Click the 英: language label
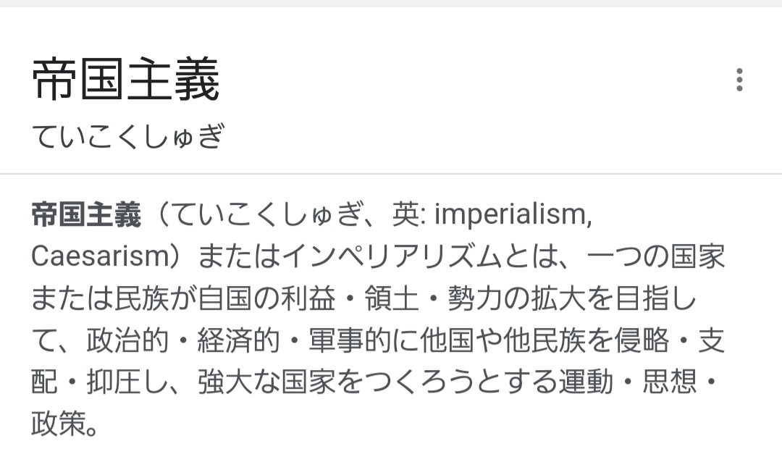Image resolution: width=782 pixels, height=462 pixels. 408,215
